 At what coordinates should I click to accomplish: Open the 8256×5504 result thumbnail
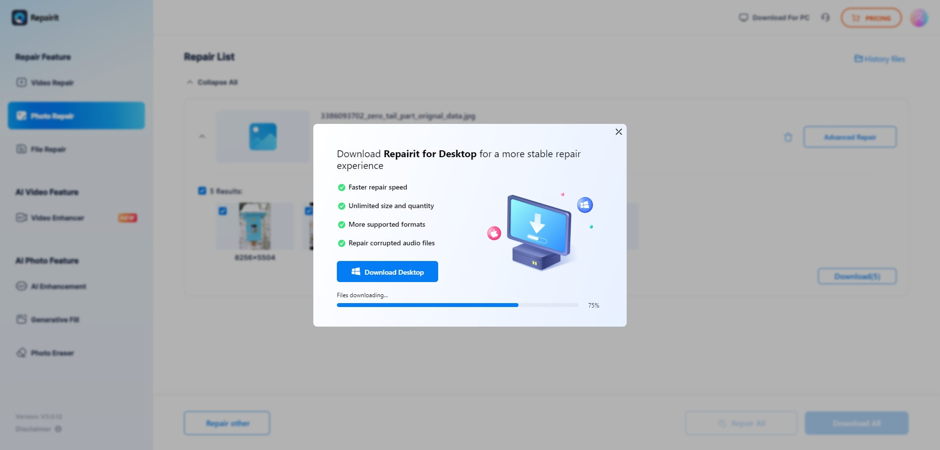coord(255,226)
